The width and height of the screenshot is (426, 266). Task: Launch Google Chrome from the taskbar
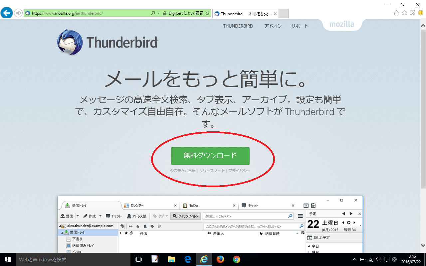pyautogui.click(x=236, y=259)
